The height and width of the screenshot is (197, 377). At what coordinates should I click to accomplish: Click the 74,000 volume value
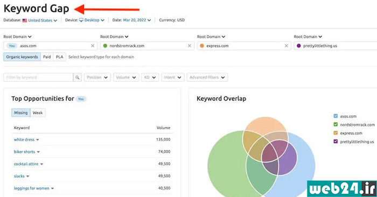click(x=164, y=152)
